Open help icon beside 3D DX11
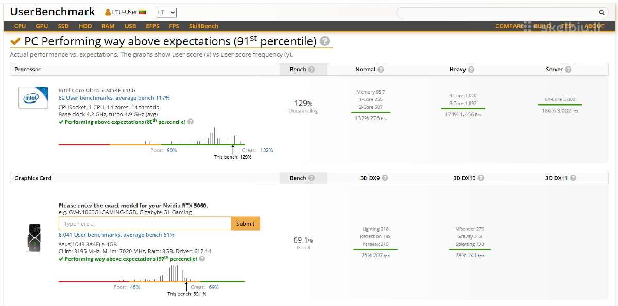 click(x=573, y=178)
